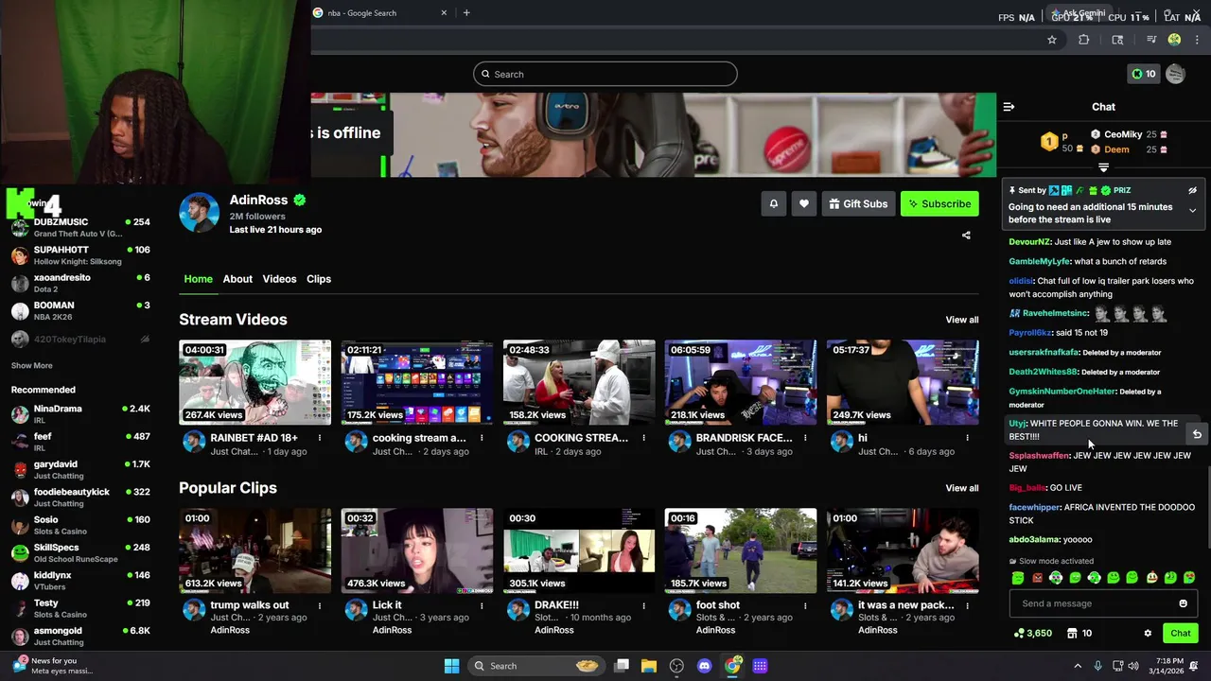Open a new browser tab with plus
1211x681 pixels.
pyautogui.click(x=466, y=12)
